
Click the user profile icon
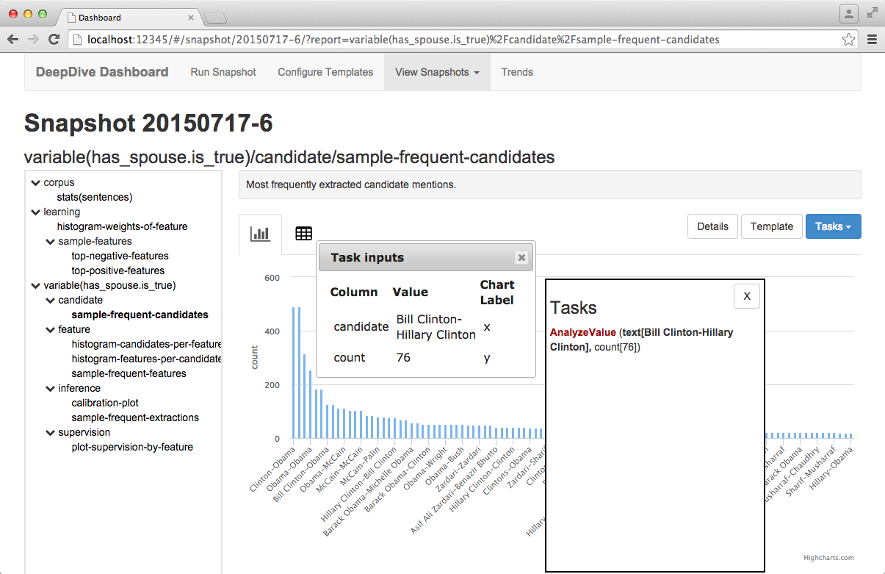(849, 15)
